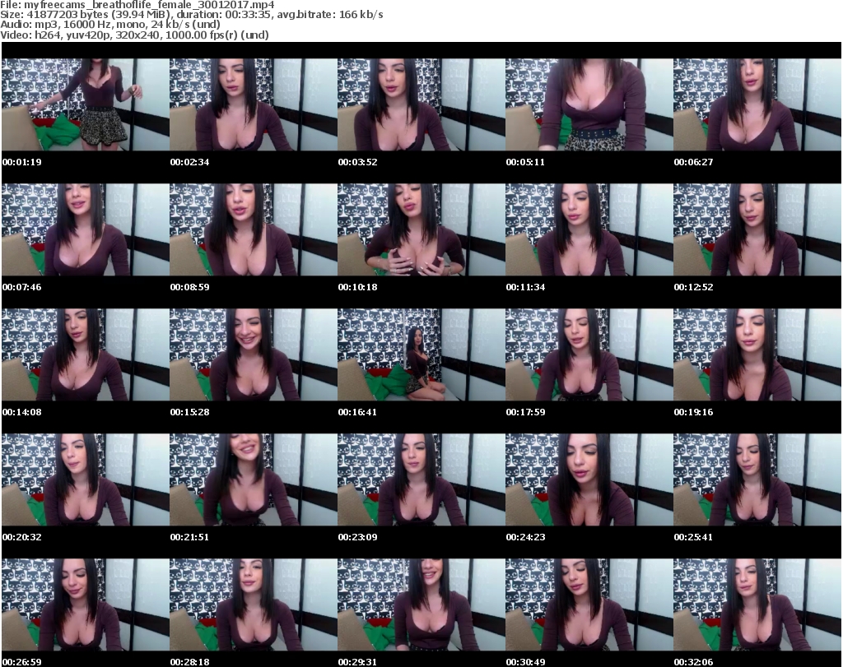Click the 00:01:19 timestamp label
The height and width of the screenshot is (667, 843).
point(21,162)
